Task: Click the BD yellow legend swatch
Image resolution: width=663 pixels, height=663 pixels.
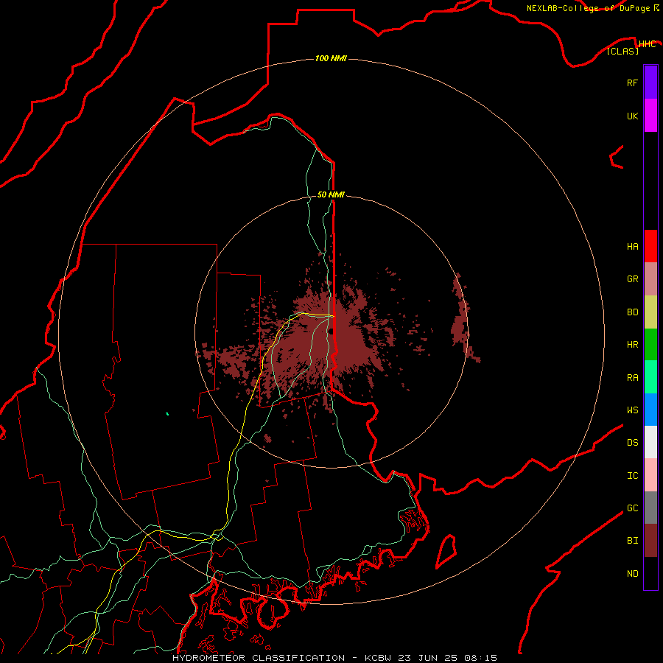Action: (x=650, y=312)
